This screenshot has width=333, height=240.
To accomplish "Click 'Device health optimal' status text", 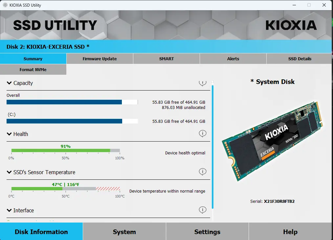I will [x=185, y=153].
